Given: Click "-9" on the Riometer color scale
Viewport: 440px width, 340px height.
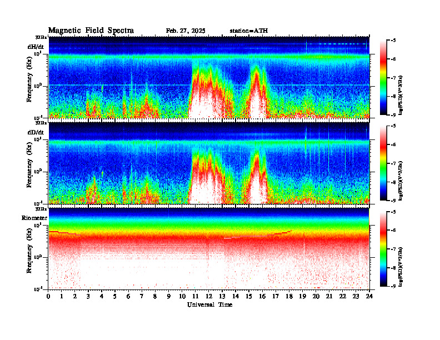Looking at the screenshot, I should tap(394, 286).
